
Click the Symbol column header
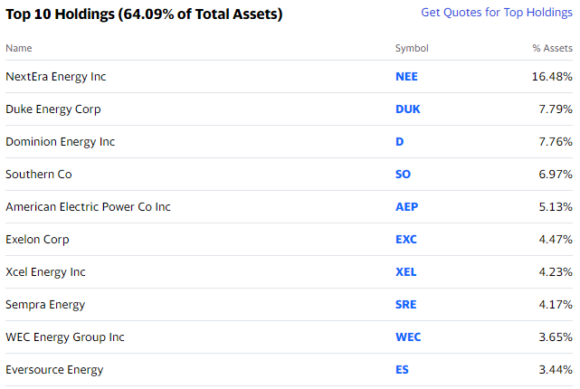pyautogui.click(x=412, y=49)
